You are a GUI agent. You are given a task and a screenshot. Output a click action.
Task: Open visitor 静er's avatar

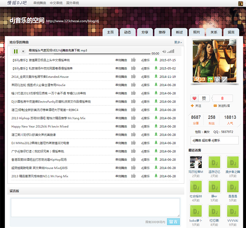click(x=214, y=187)
